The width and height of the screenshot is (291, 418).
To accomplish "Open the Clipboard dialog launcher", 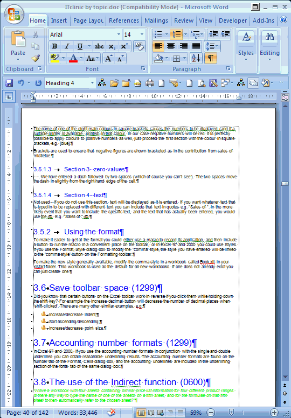I will click(x=40, y=69).
